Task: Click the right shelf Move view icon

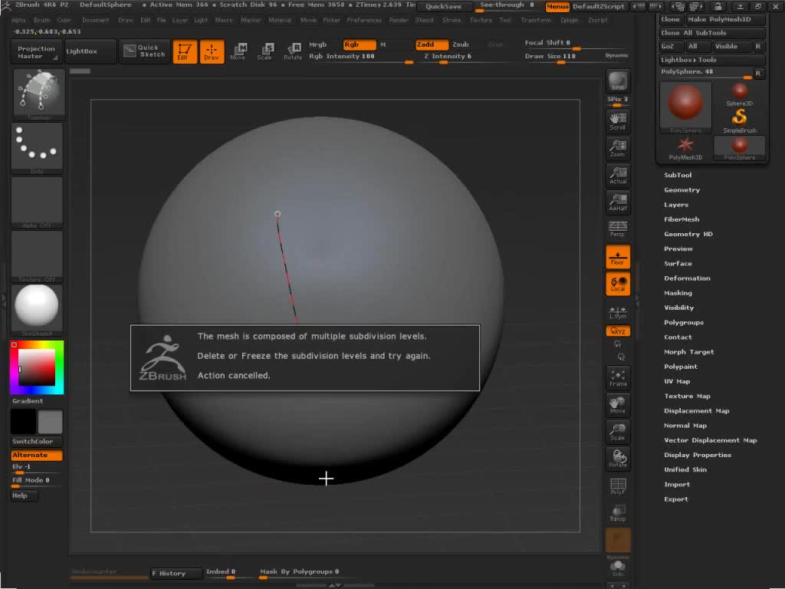Action: coord(618,405)
